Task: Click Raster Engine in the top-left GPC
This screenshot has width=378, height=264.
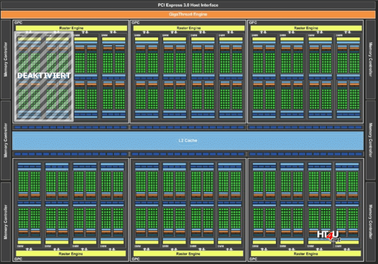Action: 72,28
